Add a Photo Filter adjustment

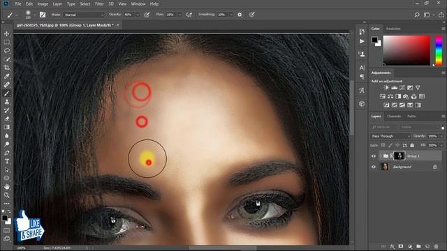click(x=406, y=96)
